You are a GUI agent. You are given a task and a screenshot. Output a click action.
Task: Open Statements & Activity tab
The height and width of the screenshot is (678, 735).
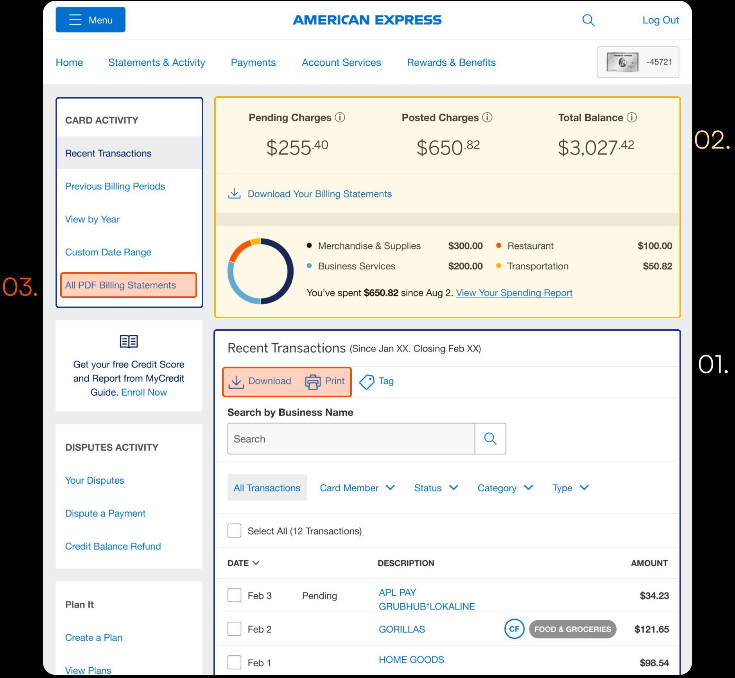coord(156,63)
